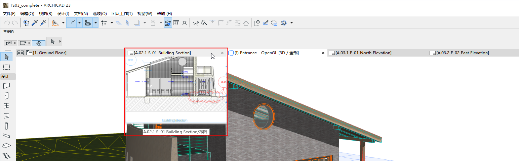Screen dimensions: 519x161
Task: Toggle the grid snap button
Action: [104, 23]
